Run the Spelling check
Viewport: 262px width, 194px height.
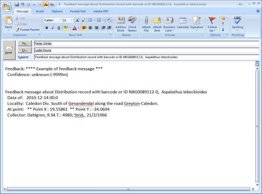coord(237,23)
